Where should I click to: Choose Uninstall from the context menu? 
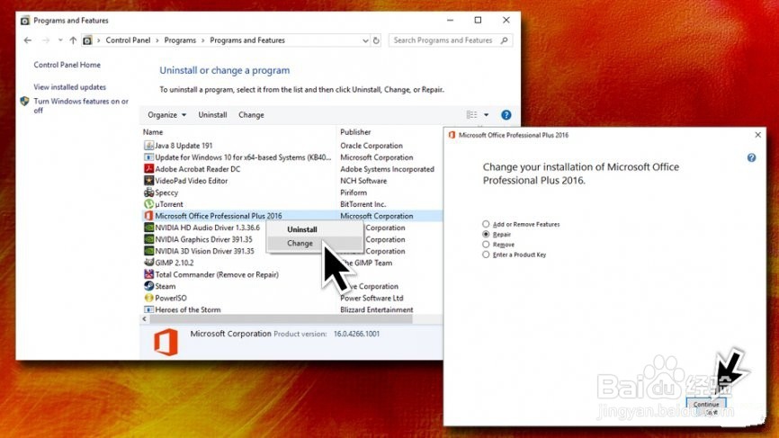tap(302, 229)
